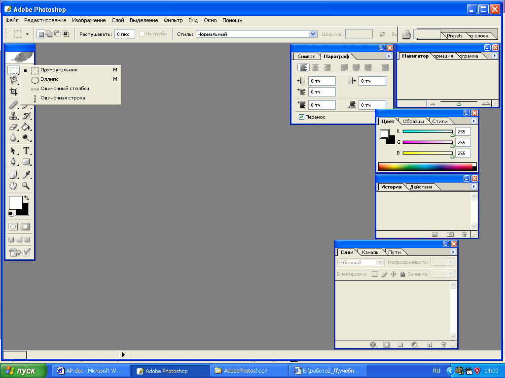Enable Intersect with selection mode
The height and width of the screenshot is (378, 505).
[66, 34]
